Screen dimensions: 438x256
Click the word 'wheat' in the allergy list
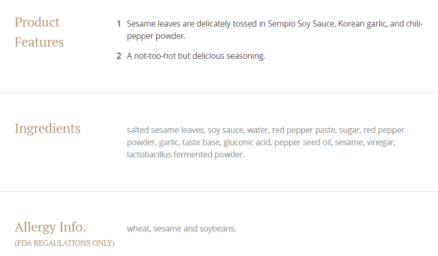pos(138,228)
